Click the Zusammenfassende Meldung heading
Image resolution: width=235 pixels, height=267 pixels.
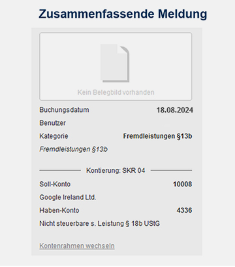click(x=123, y=14)
